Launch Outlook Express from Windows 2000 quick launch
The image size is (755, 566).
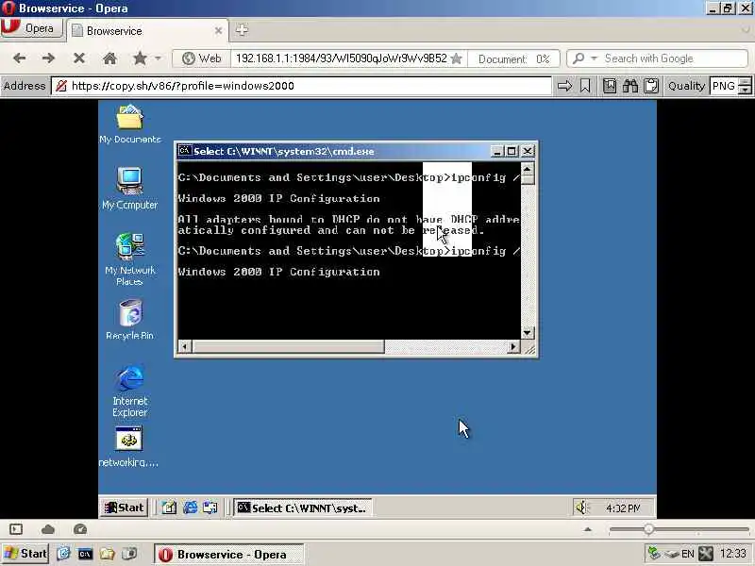coord(210,508)
